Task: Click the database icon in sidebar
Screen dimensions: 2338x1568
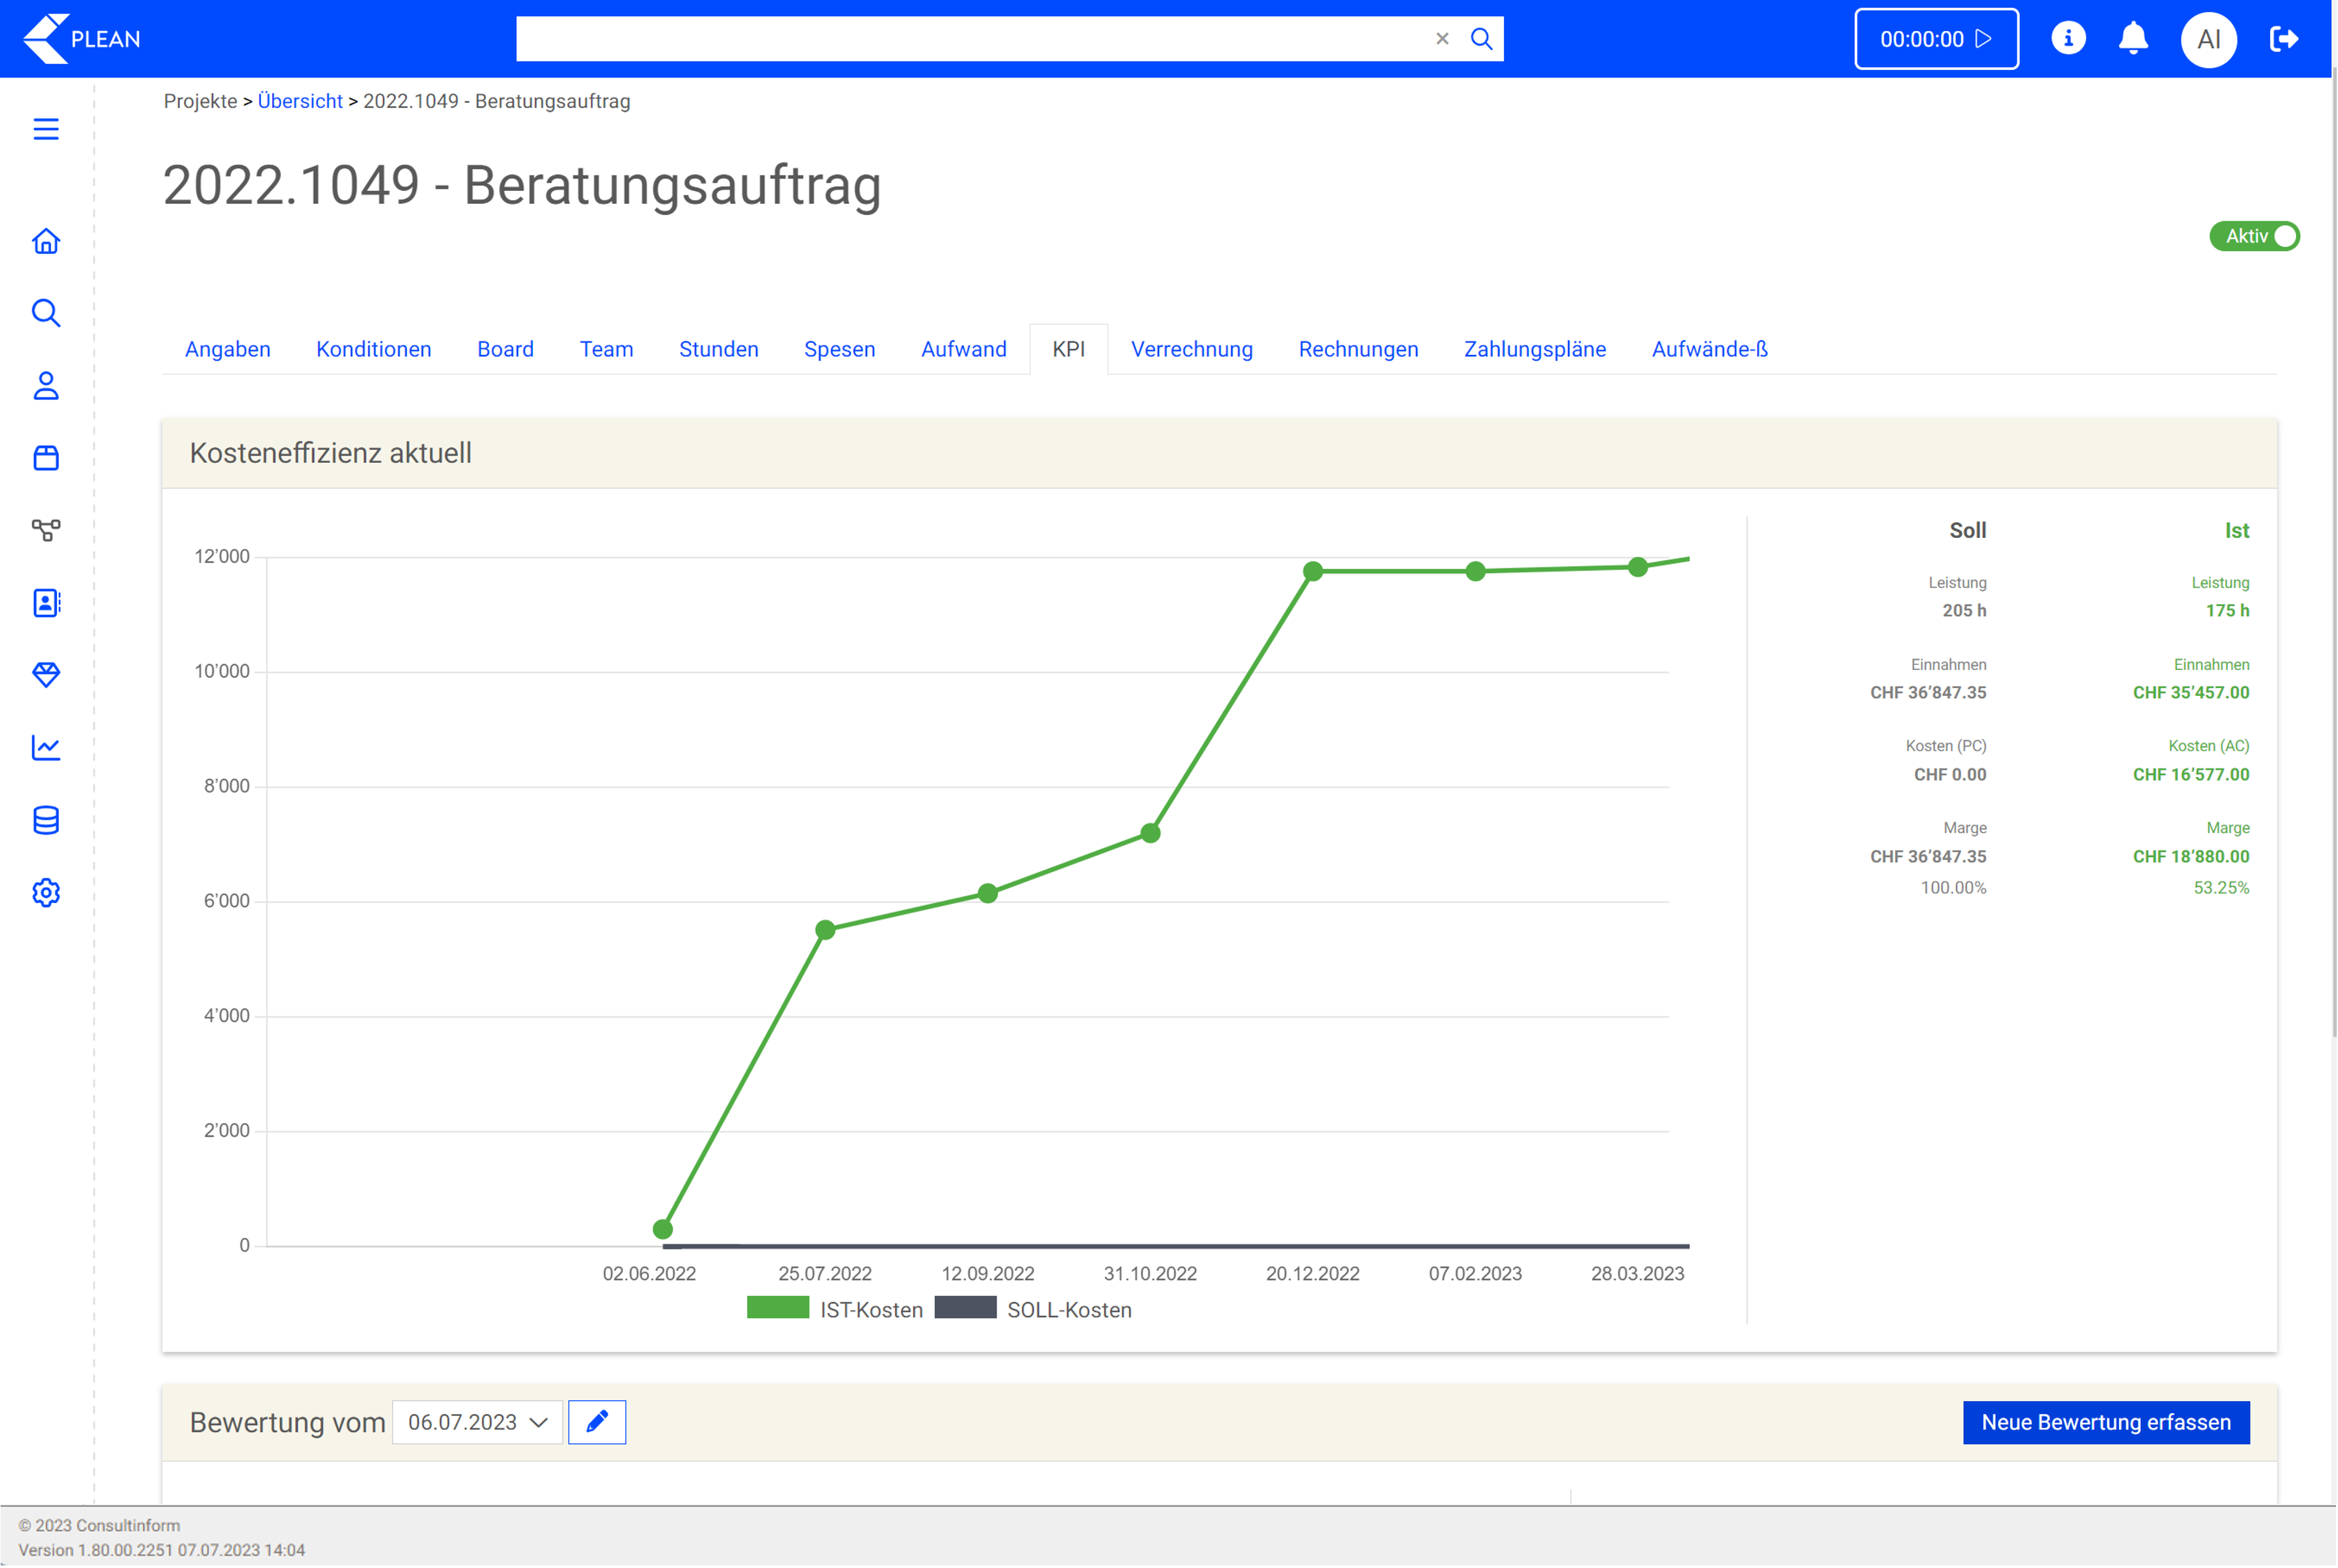Action: [x=46, y=820]
